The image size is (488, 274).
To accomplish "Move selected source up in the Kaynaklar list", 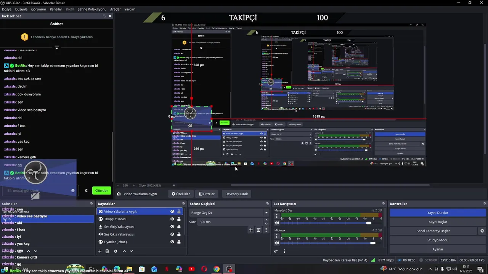I will click(x=124, y=251).
